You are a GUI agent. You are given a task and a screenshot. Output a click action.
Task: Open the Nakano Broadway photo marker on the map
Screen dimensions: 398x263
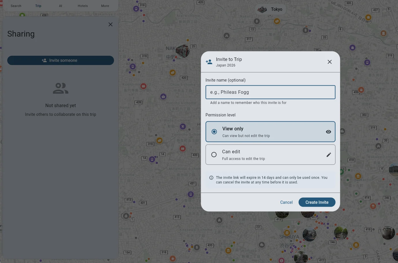[182, 51]
